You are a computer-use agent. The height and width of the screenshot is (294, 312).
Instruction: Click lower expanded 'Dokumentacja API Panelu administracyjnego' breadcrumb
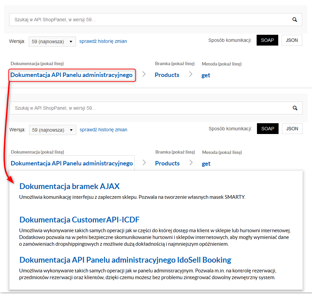tap(72, 163)
